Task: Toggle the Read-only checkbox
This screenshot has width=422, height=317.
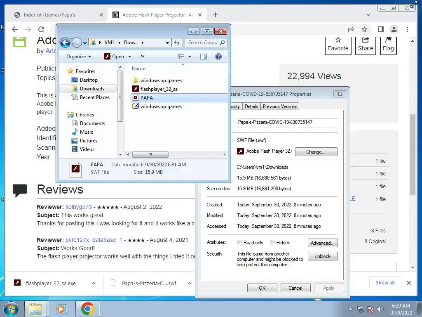Action: 239,243
